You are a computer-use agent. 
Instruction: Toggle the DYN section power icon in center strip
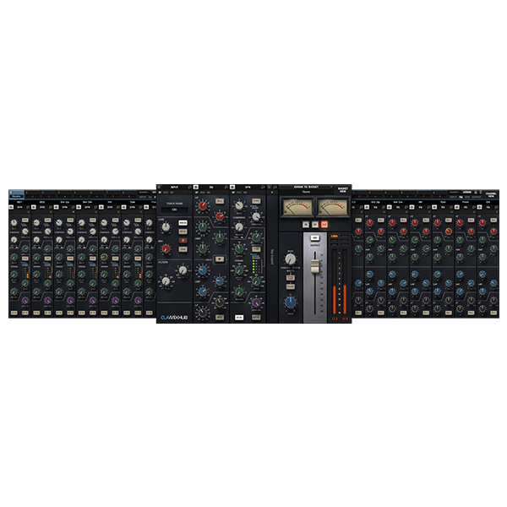click(x=234, y=187)
